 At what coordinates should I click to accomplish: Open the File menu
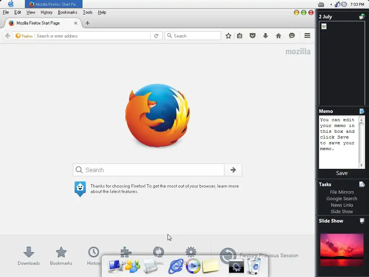pos(6,12)
